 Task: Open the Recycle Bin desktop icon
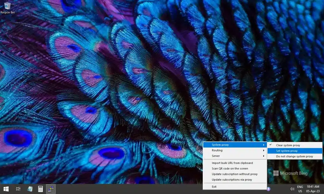[x=8, y=8]
